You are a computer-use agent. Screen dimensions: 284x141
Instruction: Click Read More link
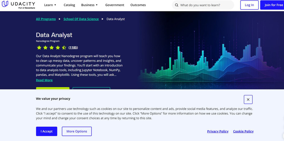click(x=44, y=80)
